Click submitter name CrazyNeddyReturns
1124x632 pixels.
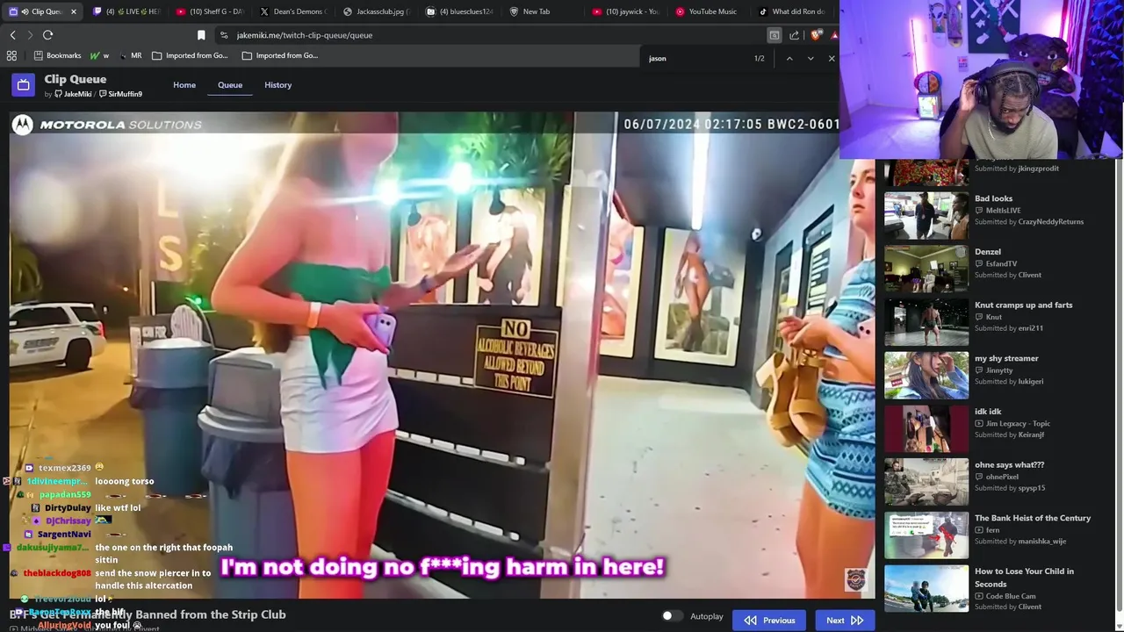click(1050, 222)
